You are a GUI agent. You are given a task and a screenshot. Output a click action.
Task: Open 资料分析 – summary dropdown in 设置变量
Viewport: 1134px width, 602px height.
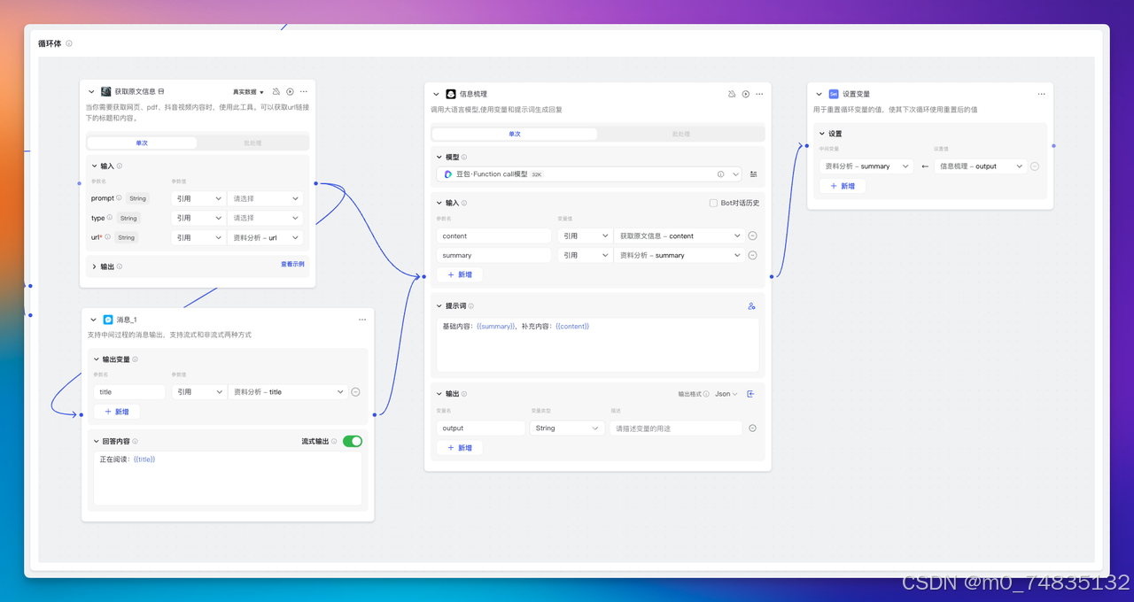pyautogui.click(x=866, y=166)
